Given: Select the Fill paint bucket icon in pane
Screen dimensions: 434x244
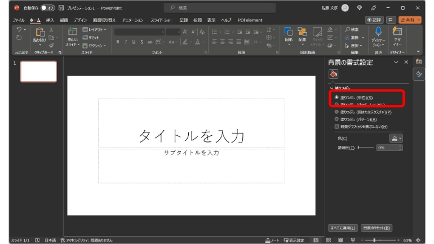Looking at the screenshot, I should pyautogui.click(x=334, y=74).
